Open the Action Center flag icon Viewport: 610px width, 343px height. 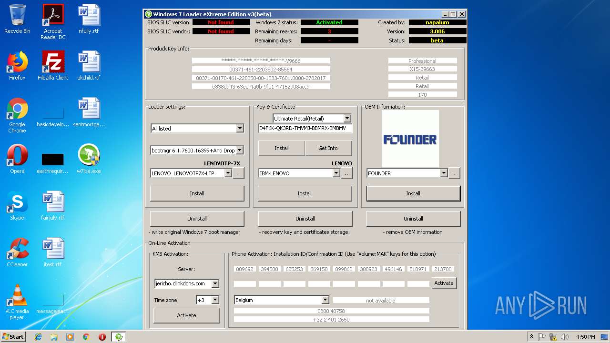coord(542,337)
